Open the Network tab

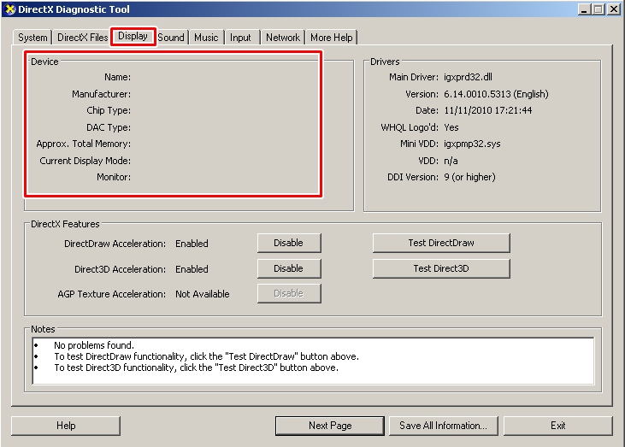[x=283, y=38]
